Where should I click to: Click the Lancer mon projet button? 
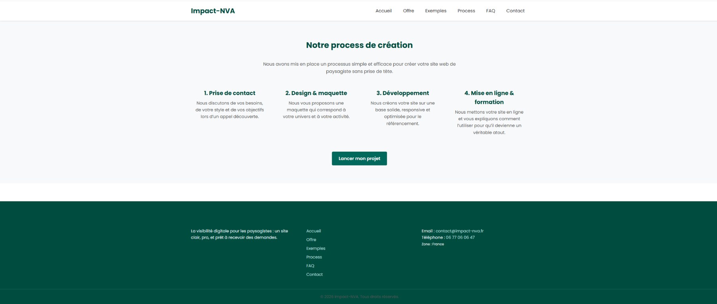(x=359, y=158)
